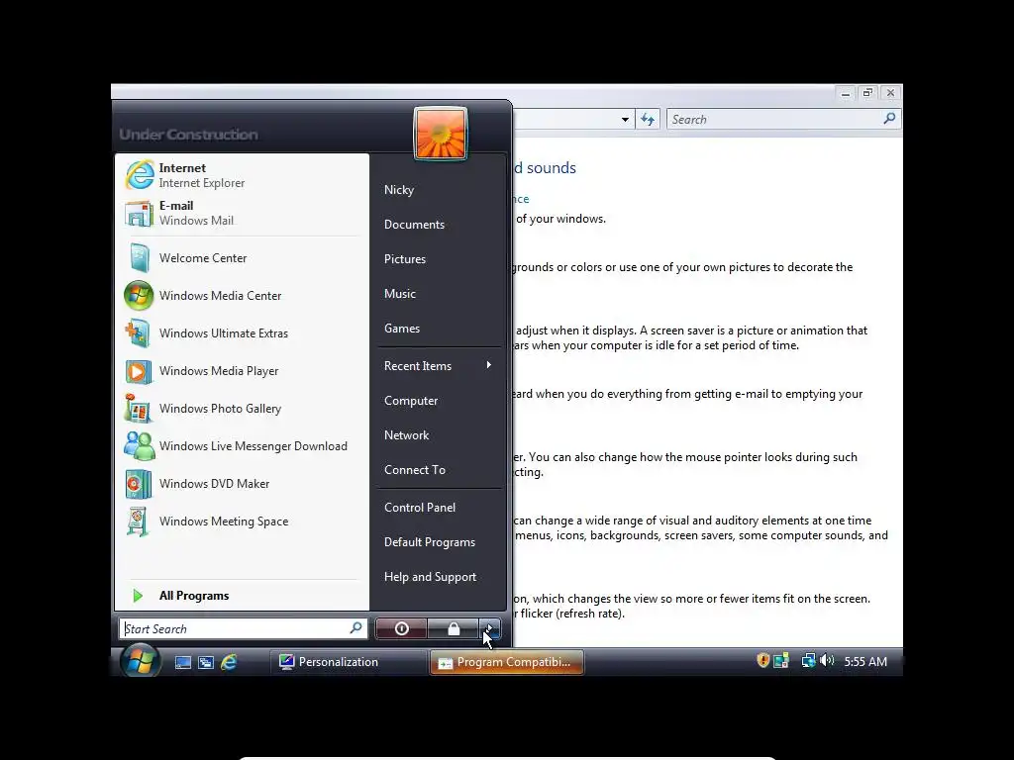Click Switch between windows quick launch icon
The width and height of the screenshot is (1014, 760).
206,662
